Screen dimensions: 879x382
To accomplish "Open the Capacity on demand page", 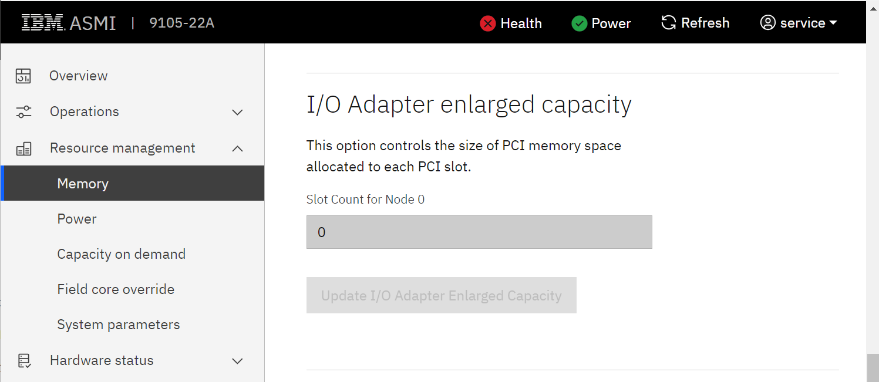I will (121, 253).
